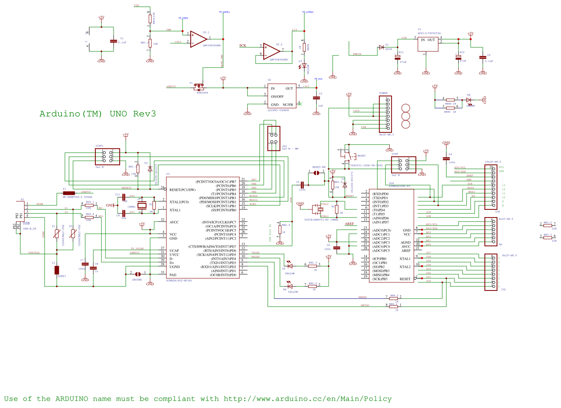This screenshot has height=408, width=561.
Task: Select the C4 100n capacitor symbol
Action: tap(446, 158)
